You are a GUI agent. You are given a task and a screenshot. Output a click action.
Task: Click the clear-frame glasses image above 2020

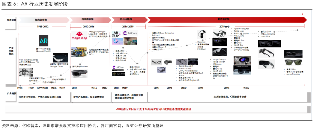[x=156, y=62]
